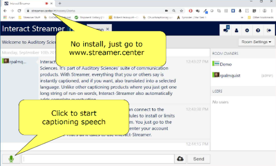276x166 pixels.
Task: Expand the bookmarks overflow chevron
Action: 242,17
